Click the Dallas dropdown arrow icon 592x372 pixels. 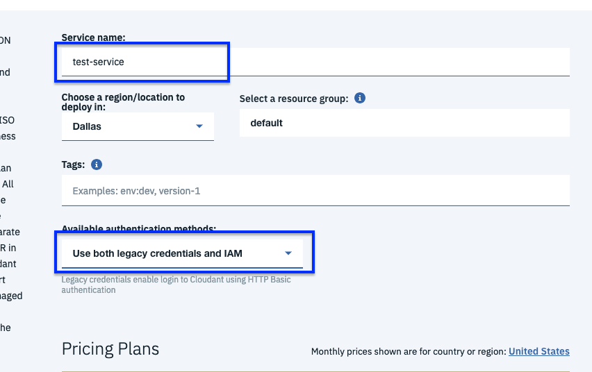tap(199, 126)
